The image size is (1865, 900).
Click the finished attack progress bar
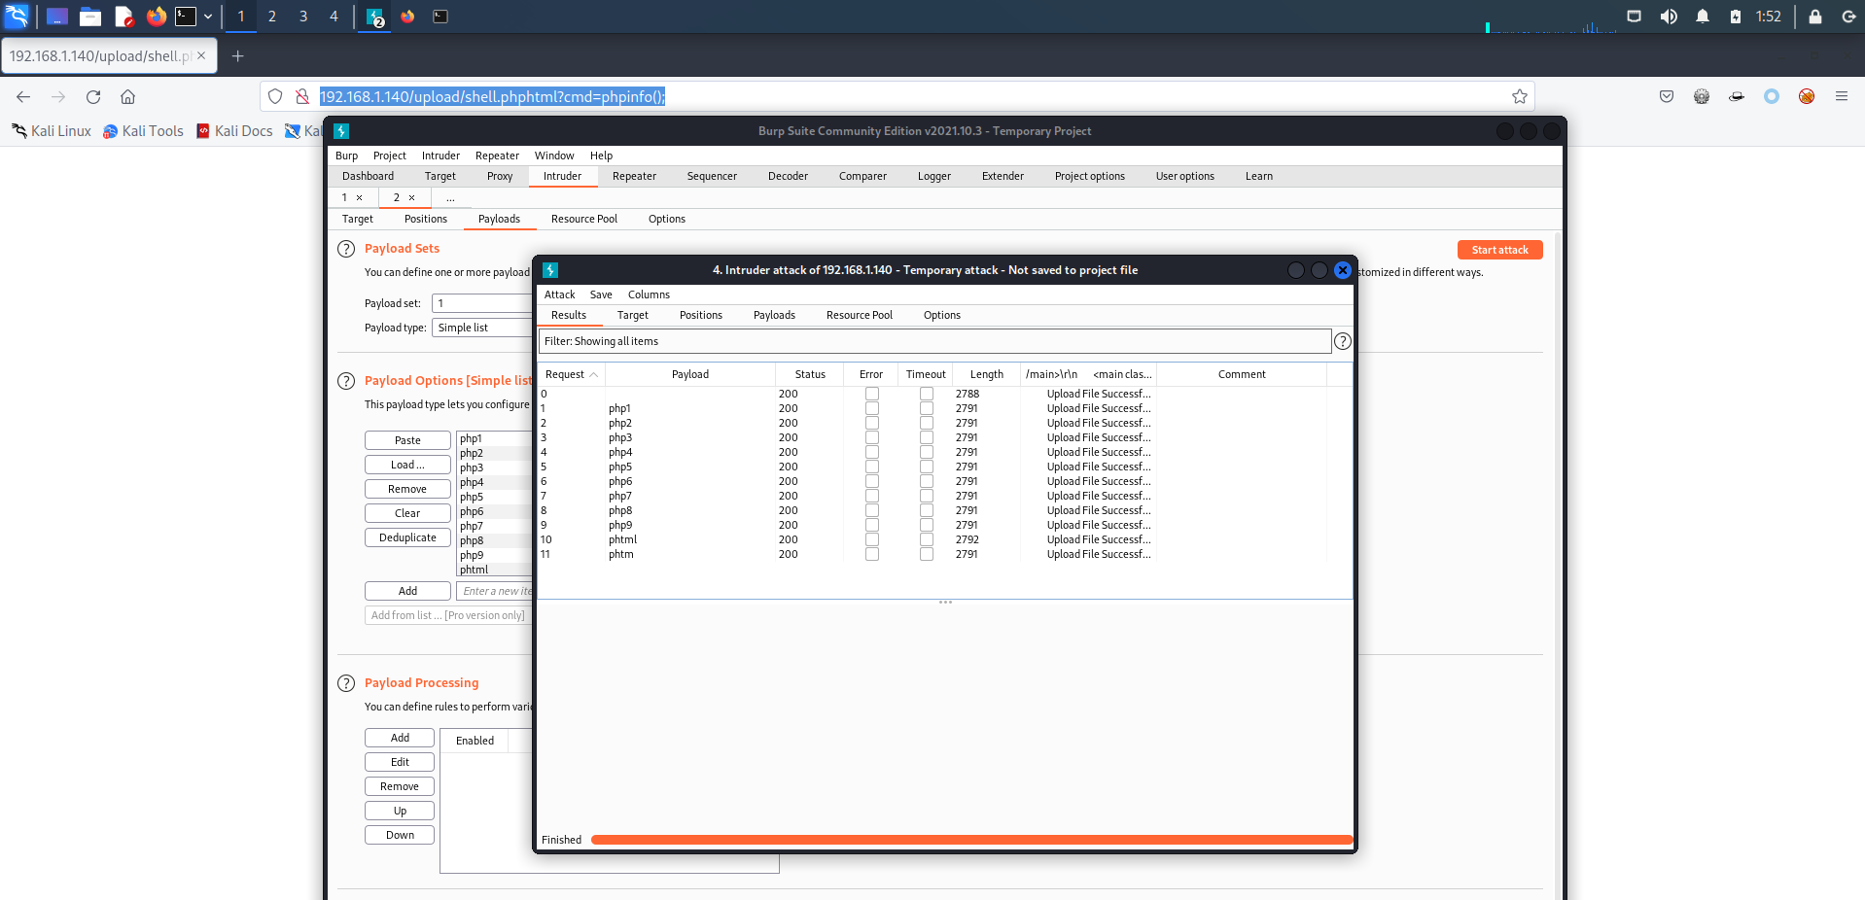tap(971, 840)
